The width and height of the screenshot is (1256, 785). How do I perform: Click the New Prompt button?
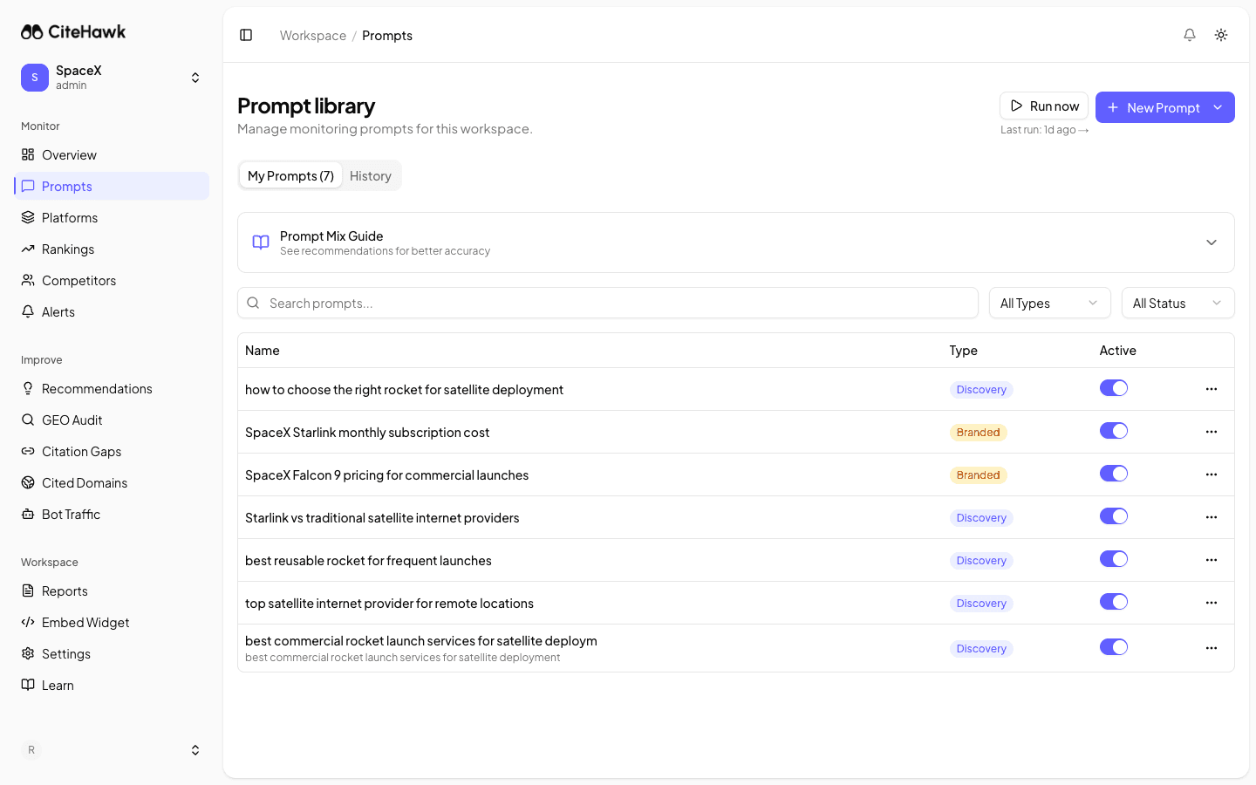[1153, 107]
